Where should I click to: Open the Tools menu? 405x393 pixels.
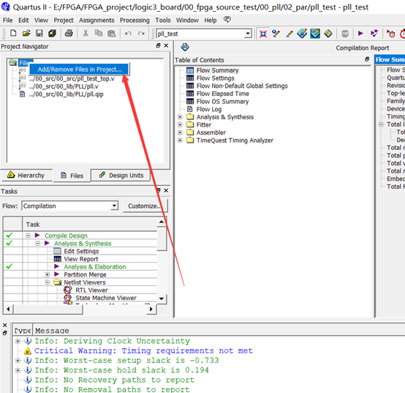click(163, 20)
